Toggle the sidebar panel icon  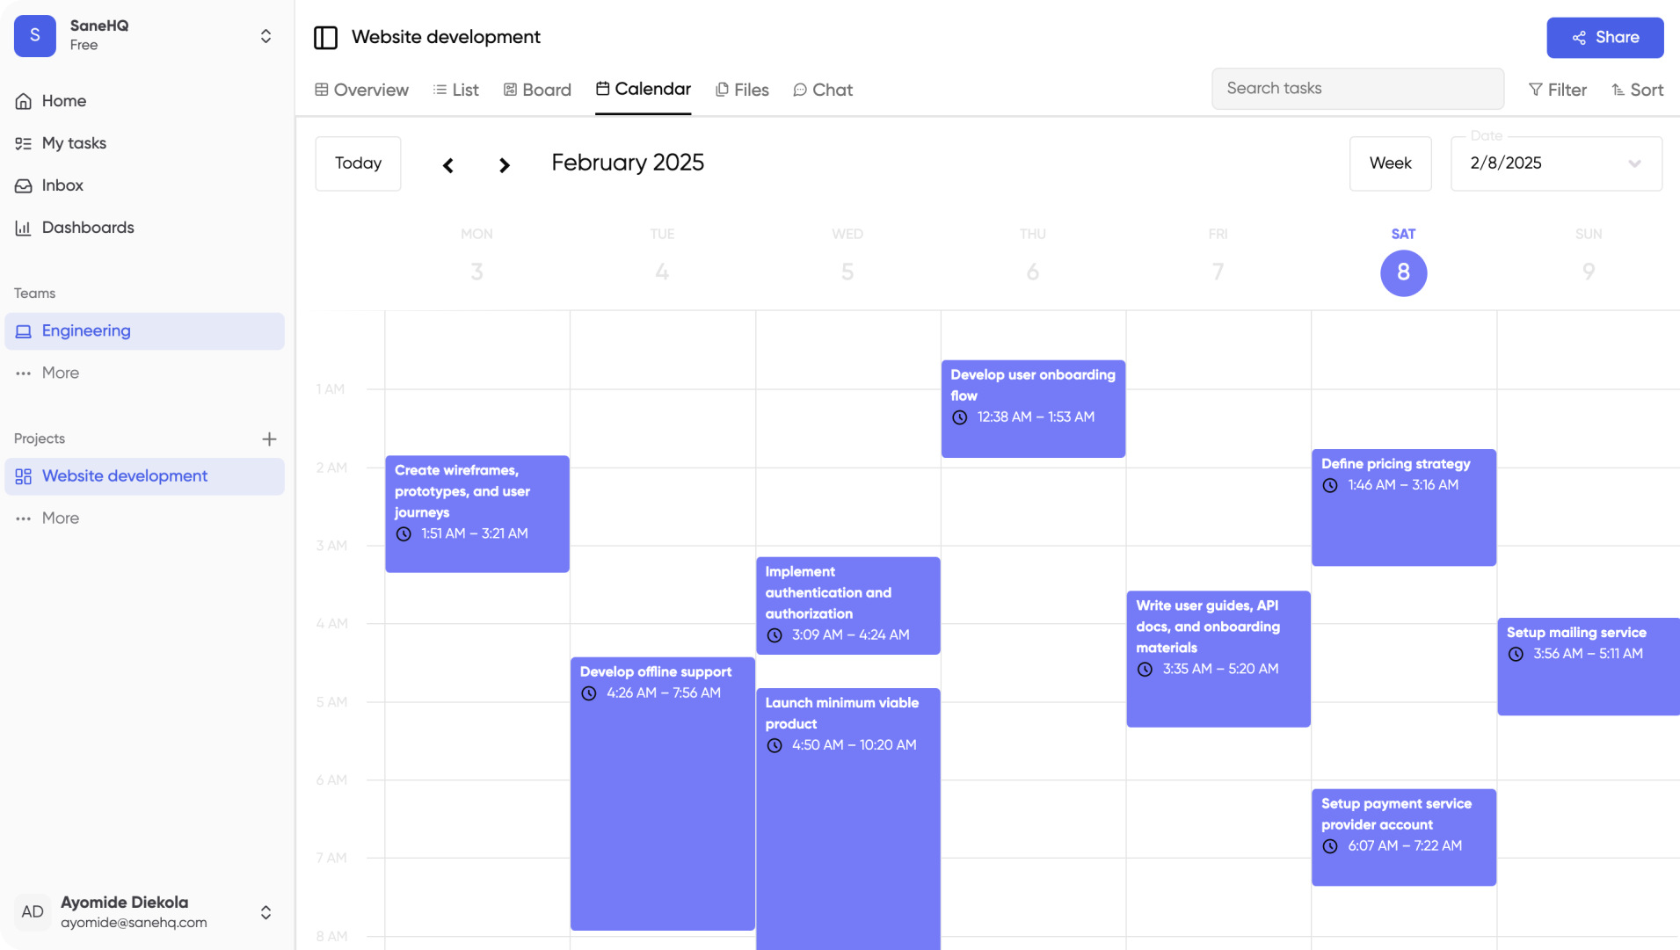click(x=325, y=37)
